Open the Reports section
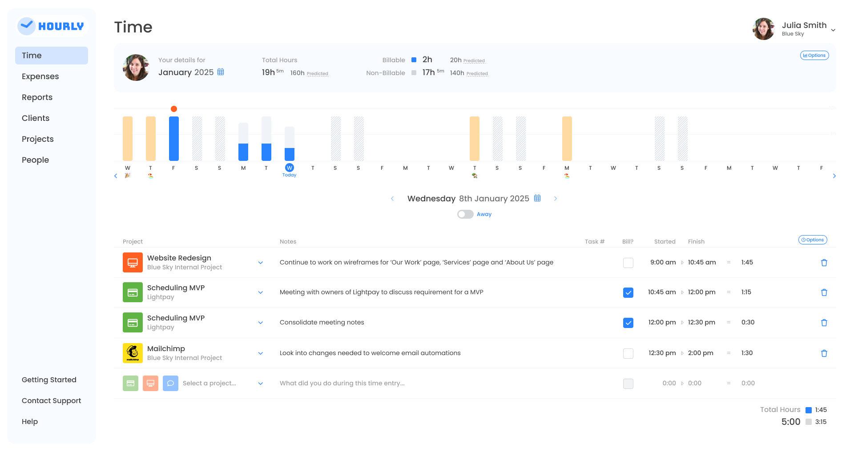854x452 pixels. click(x=37, y=97)
